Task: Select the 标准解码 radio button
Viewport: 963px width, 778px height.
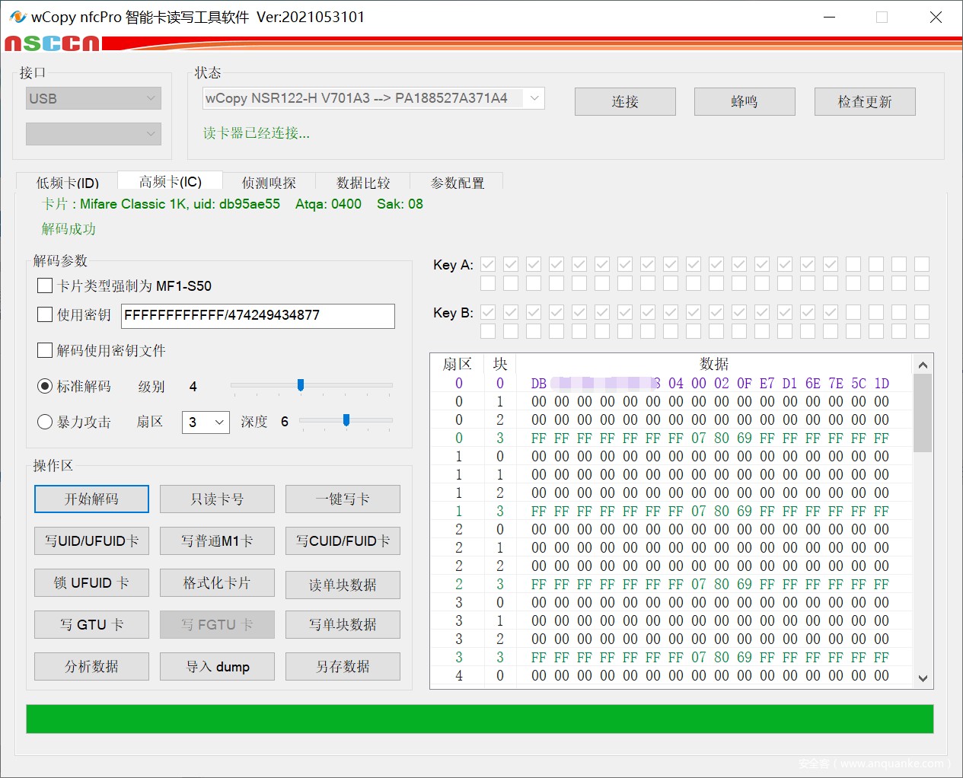Action: [x=45, y=387]
